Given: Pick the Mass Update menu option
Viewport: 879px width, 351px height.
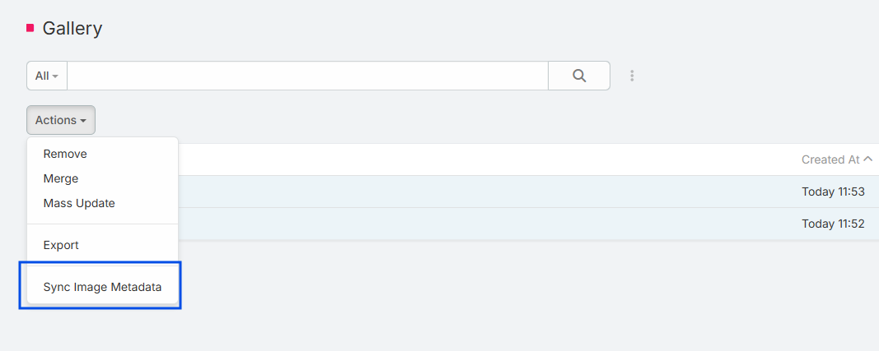Looking at the screenshot, I should pyautogui.click(x=79, y=203).
